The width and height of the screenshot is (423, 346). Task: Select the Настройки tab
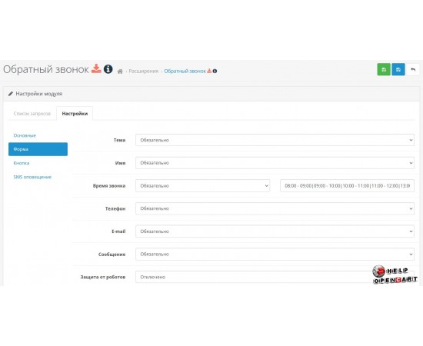pos(75,114)
